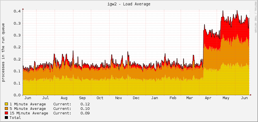Click the current value 0.10

(85, 109)
